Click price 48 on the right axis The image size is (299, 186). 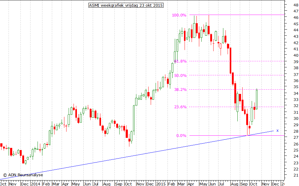point(296,5)
